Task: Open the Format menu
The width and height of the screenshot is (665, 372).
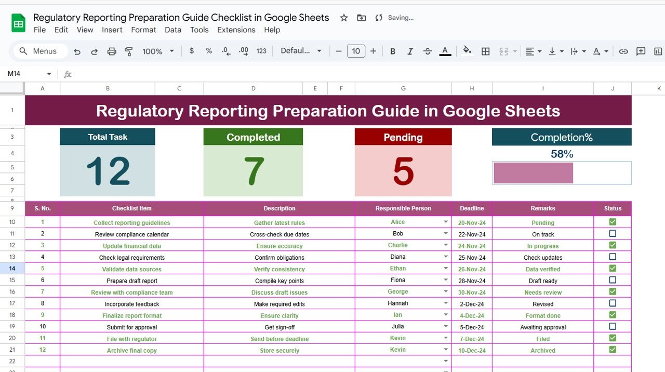Action: [x=143, y=30]
